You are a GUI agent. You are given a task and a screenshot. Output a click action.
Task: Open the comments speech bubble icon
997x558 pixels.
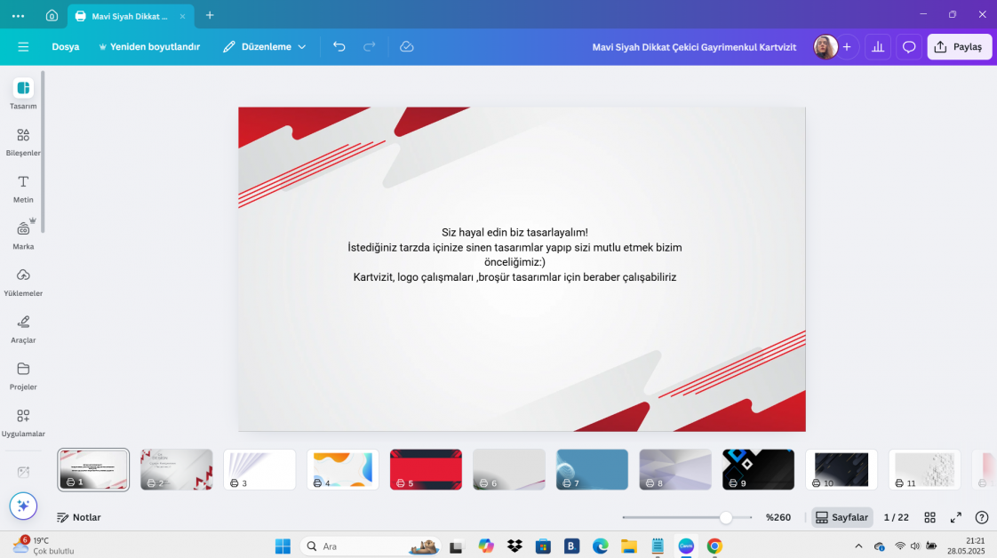[x=909, y=47]
